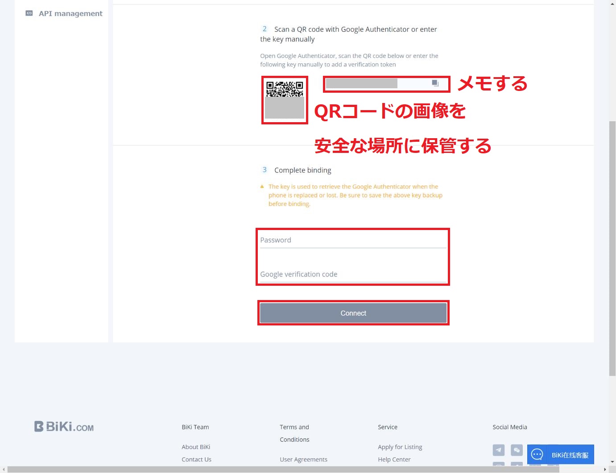
Task: Click the QR code image
Action: (285, 100)
